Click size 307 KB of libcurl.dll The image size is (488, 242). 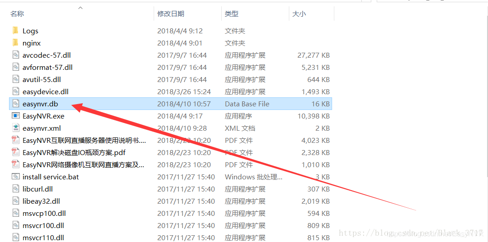point(319,189)
